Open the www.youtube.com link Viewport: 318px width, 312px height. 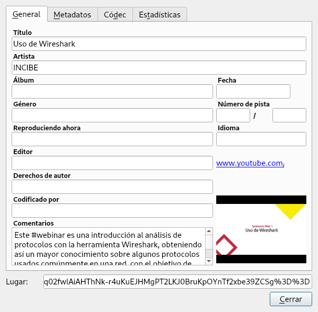[250, 163]
